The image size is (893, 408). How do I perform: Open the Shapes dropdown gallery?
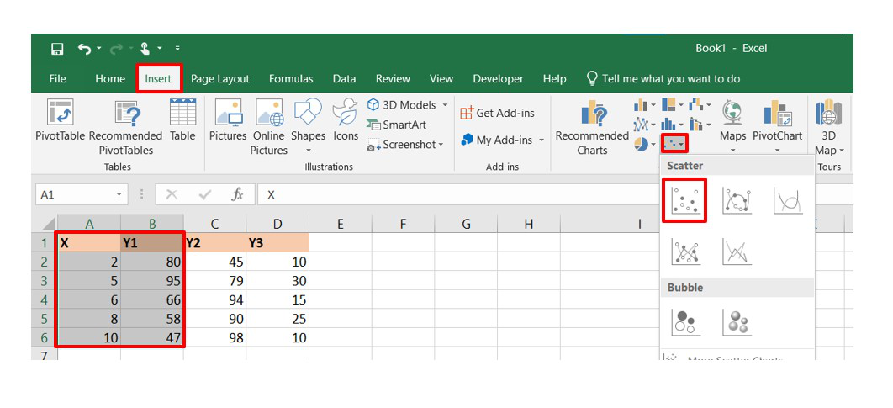(x=308, y=120)
